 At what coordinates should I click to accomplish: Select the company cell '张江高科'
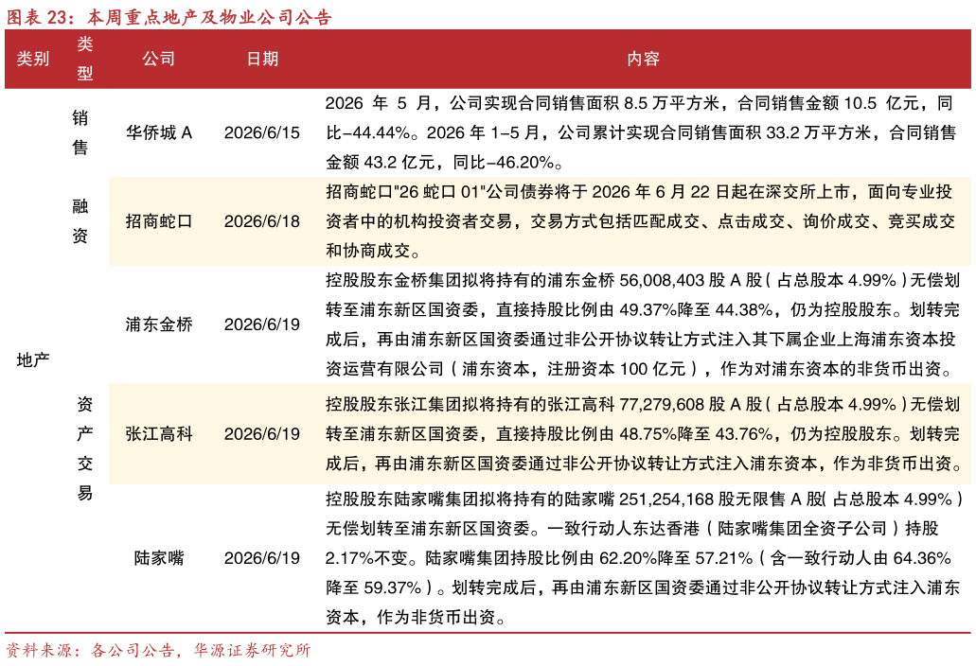pyautogui.click(x=159, y=434)
